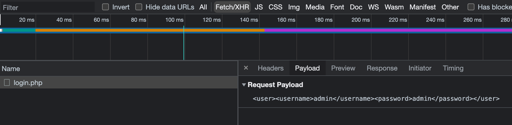512x125 pixels.
Task: Click the XML payload text
Action: click(376, 99)
